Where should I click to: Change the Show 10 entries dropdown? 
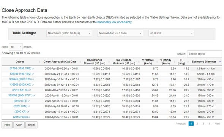(x=16, y=47)
